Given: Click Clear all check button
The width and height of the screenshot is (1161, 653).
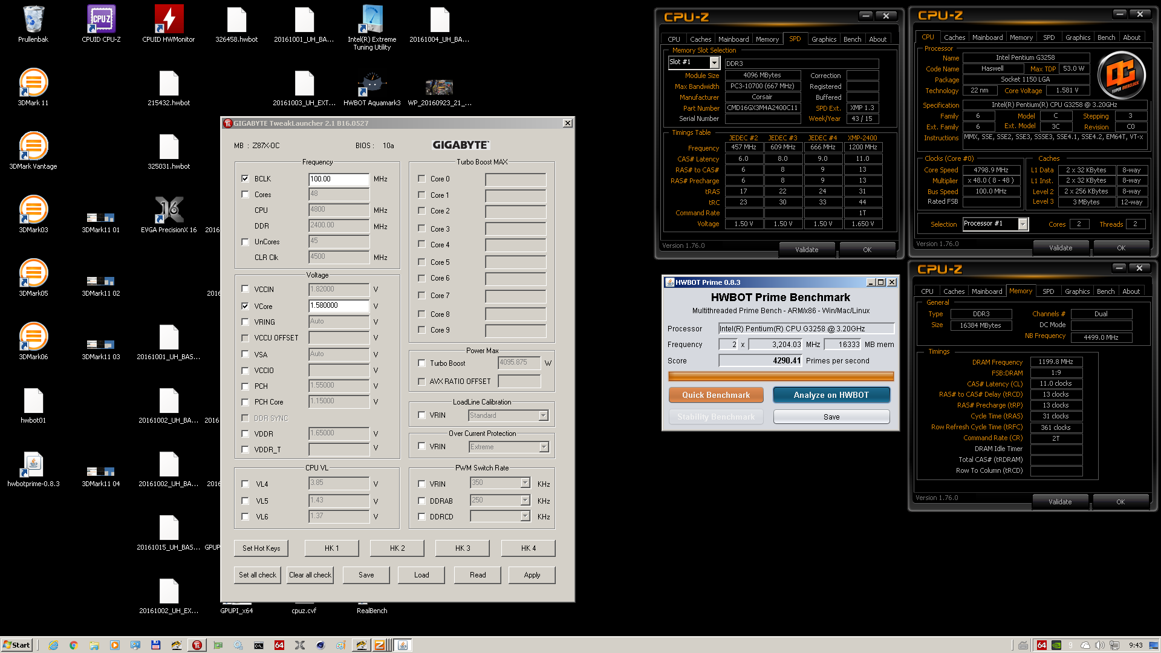Looking at the screenshot, I should [x=310, y=575].
